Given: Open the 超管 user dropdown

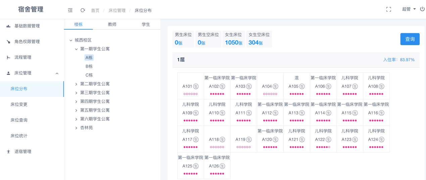Looking at the screenshot, I should pos(409,9).
